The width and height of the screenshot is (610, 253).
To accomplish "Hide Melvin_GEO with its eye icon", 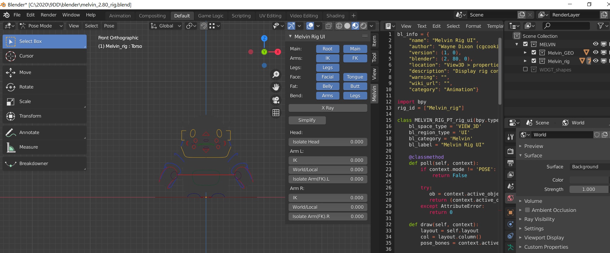I will click(x=595, y=52).
